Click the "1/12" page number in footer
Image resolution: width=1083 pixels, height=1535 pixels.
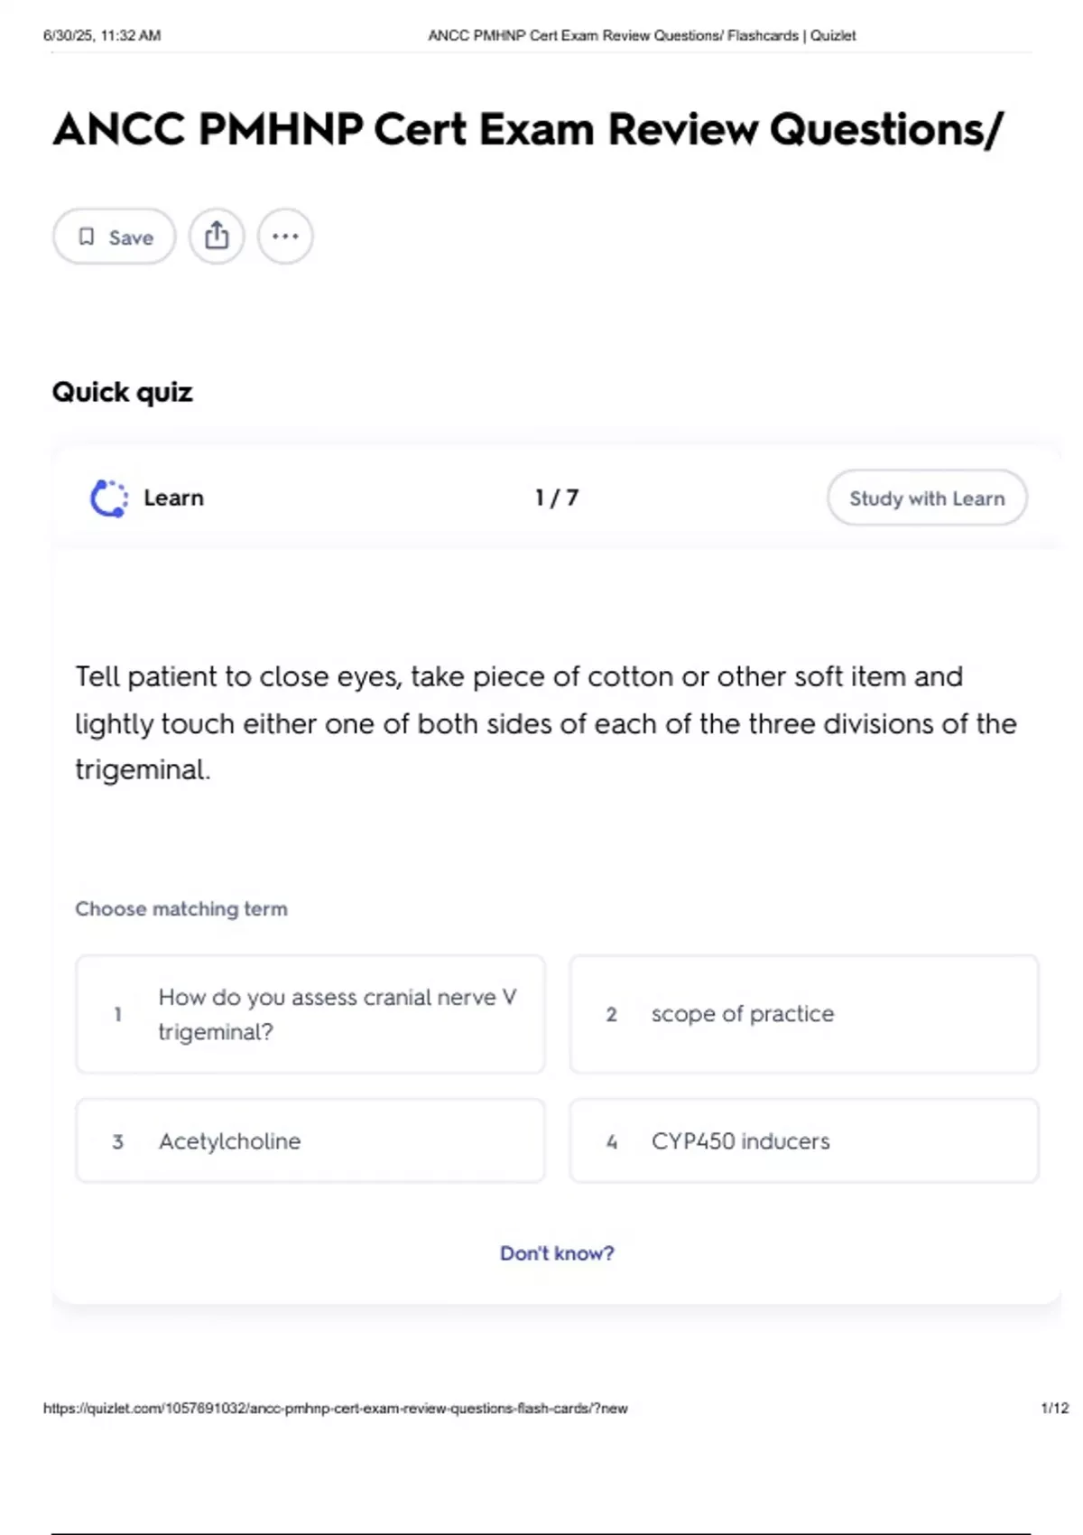[1054, 1409]
